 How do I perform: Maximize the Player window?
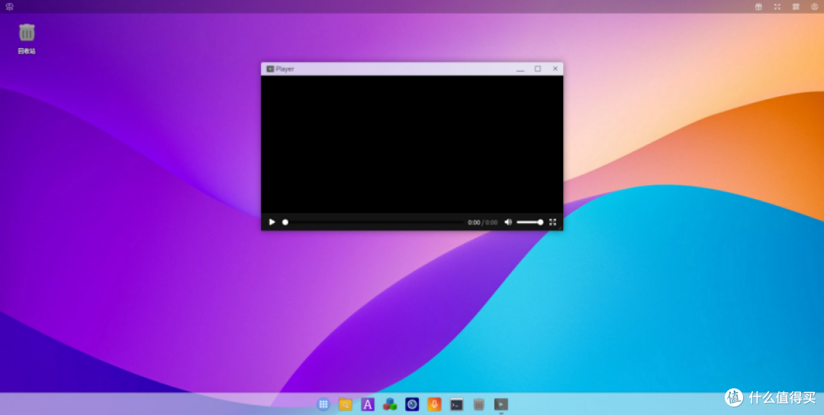point(538,69)
